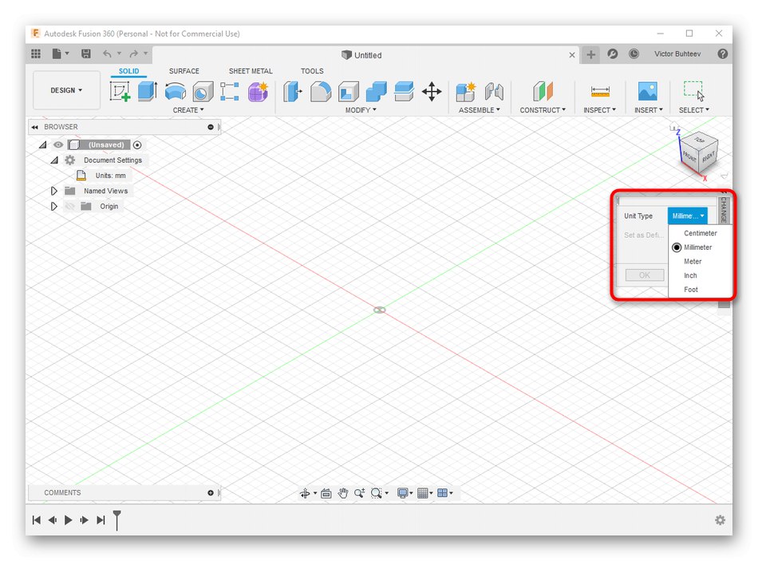The image size is (758, 561).
Task: Open the File menu icon
Action: [x=57, y=53]
